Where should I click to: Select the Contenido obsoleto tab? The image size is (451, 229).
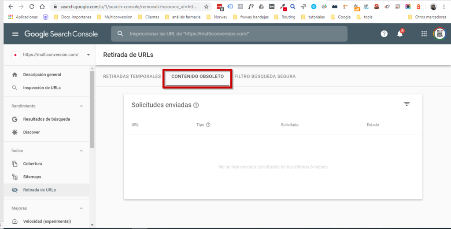coord(198,77)
